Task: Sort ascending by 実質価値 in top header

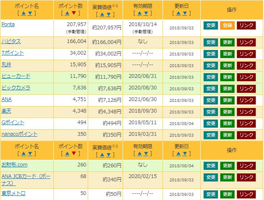Action: pyautogui.click(x=102, y=14)
